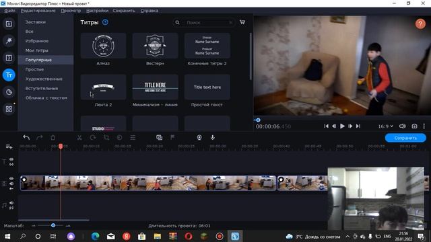The height and width of the screenshot is (242, 431).
Task: Redo the last action
Action: click(39, 137)
